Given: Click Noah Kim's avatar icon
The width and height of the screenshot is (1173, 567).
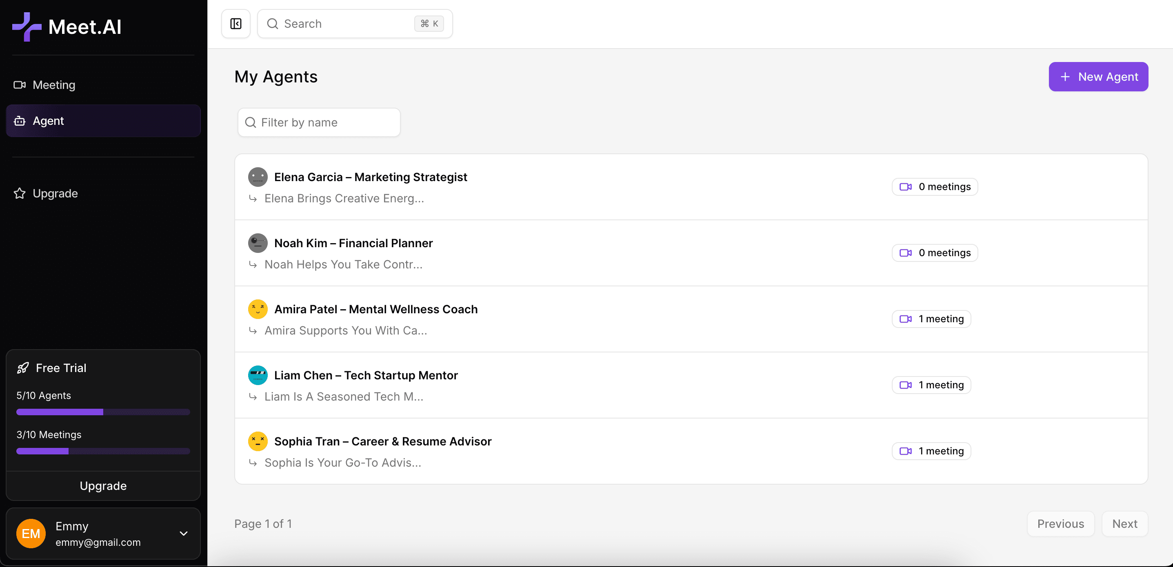Looking at the screenshot, I should pos(257,243).
